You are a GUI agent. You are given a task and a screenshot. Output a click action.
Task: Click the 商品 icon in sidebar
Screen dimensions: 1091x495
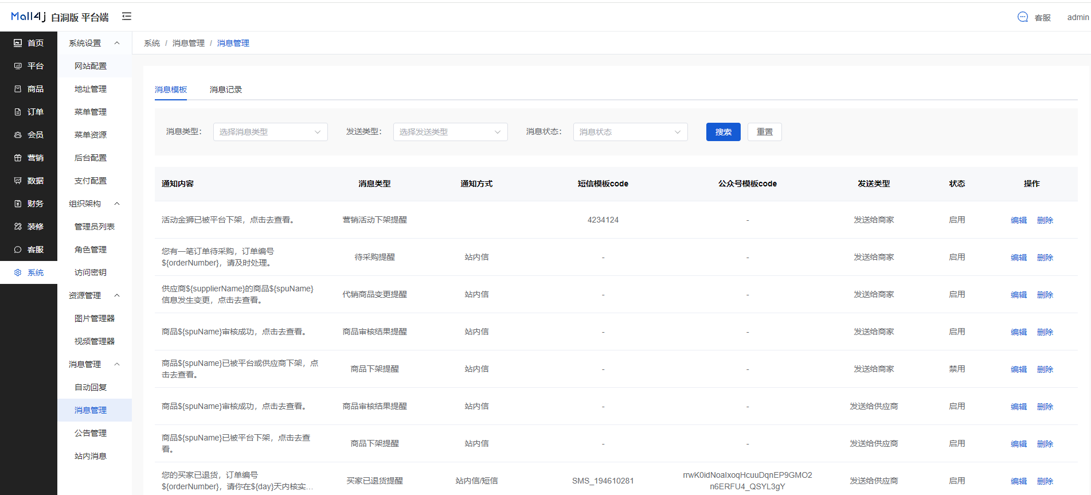tap(18, 89)
